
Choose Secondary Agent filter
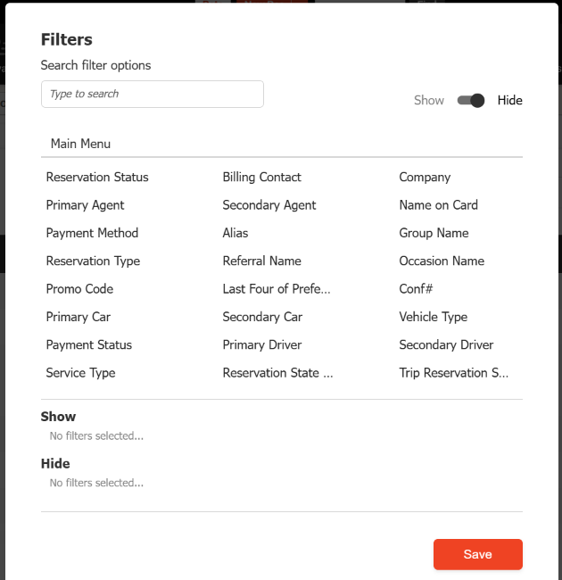269,205
